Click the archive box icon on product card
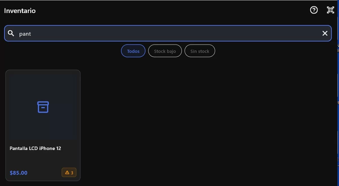 coord(43,107)
